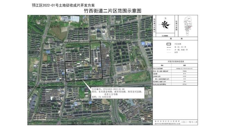Click the 片区编号 CP321023-2022-01-08 callout text
The image size is (229, 128).
(108, 89)
